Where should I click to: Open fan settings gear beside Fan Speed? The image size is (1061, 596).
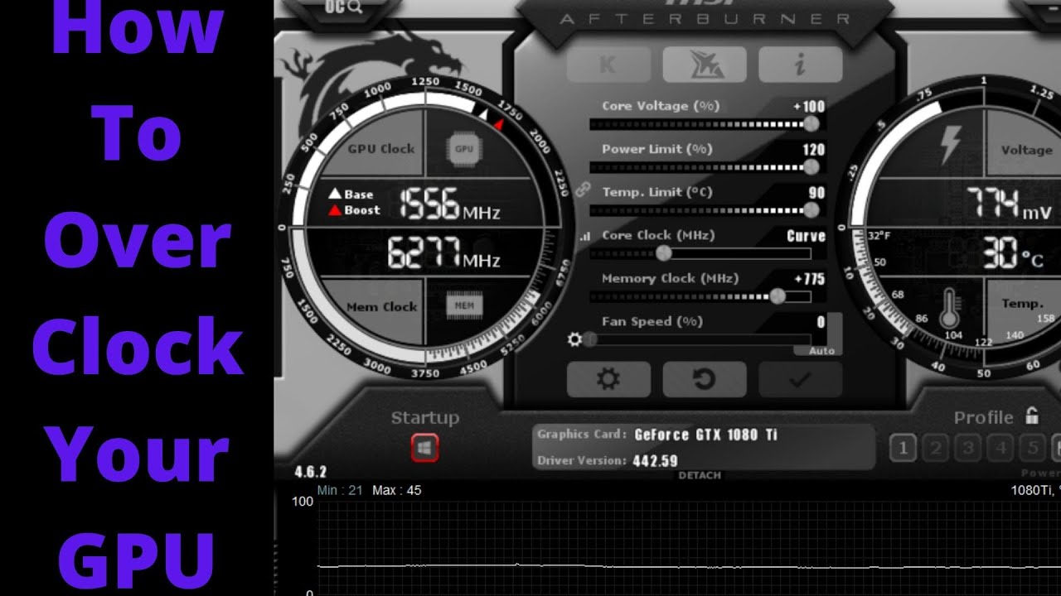[x=574, y=339]
